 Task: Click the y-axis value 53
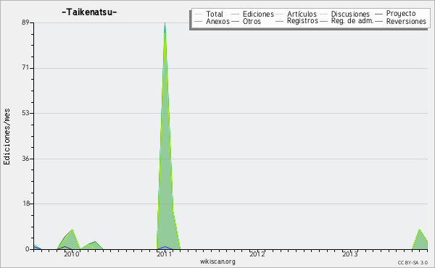click(25, 113)
